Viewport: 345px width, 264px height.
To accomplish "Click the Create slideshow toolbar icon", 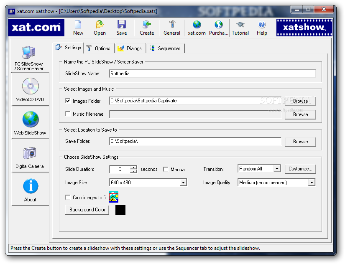I will tap(147, 25).
